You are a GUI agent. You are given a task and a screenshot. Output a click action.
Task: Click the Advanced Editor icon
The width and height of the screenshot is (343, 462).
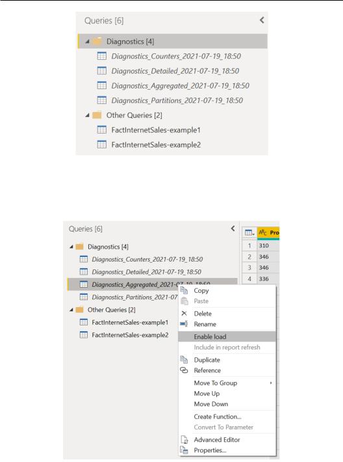point(184,440)
